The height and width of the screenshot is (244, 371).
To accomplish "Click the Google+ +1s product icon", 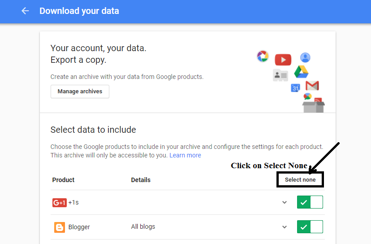I will click(x=59, y=203).
